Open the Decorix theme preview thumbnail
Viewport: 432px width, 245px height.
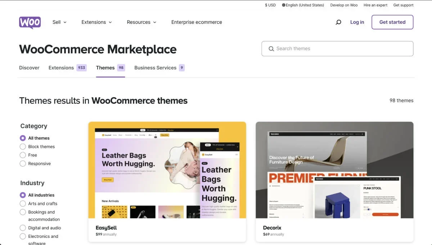tap(334, 170)
